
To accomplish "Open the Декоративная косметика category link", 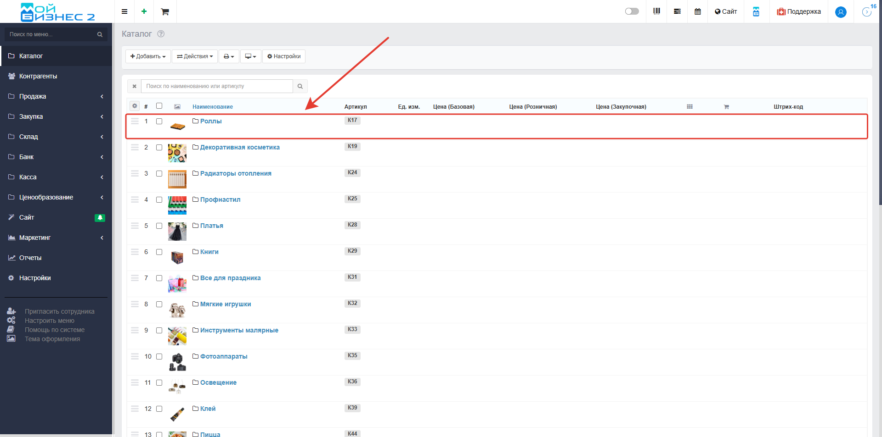I will click(x=239, y=147).
